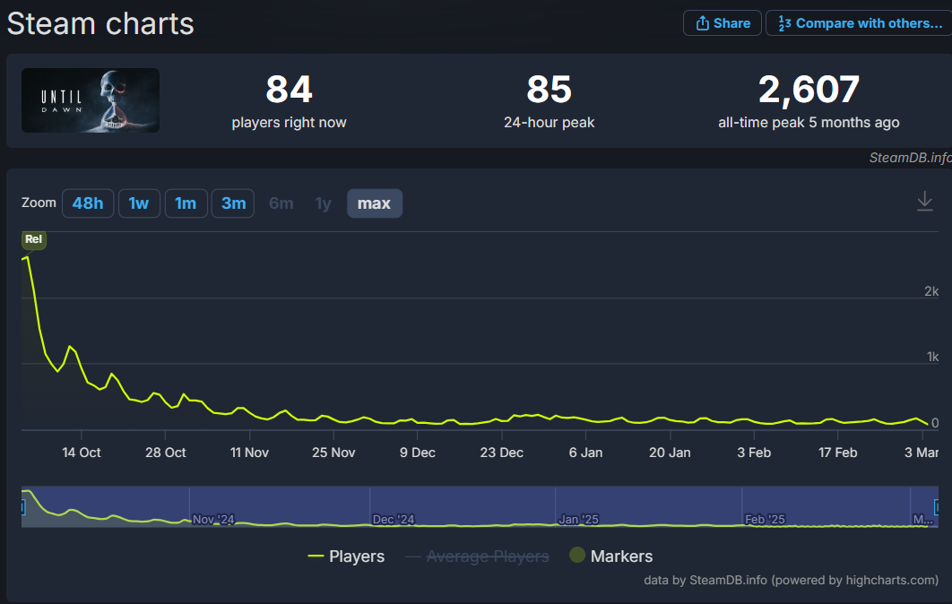Download chart data using download icon
This screenshot has width=952, height=604.
[x=925, y=201]
